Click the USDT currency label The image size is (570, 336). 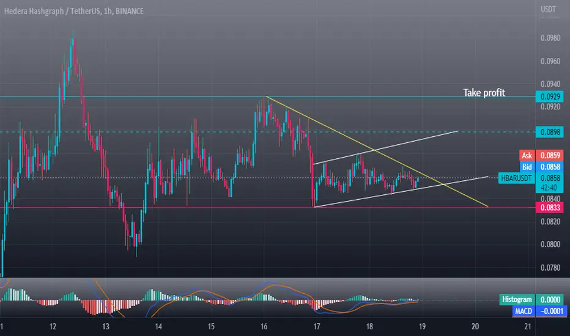(x=548, y=9)
